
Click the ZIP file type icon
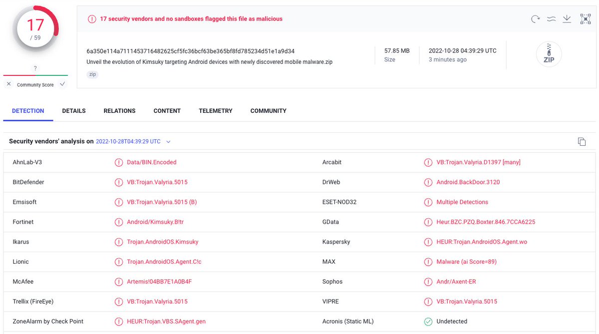(x=549, y=53)
